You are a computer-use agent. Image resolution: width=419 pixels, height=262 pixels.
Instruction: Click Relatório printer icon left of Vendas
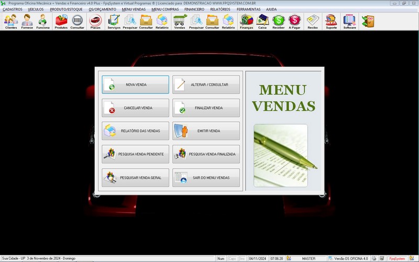click(x=162, y=21)
